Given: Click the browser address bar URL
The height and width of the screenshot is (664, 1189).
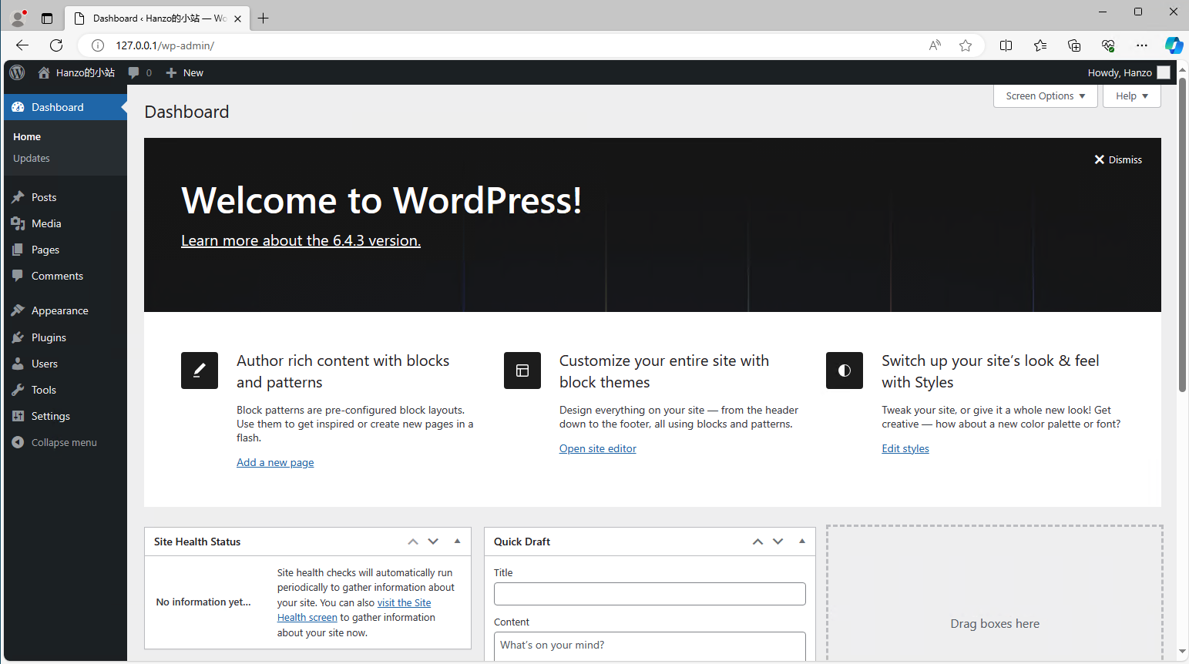Looking at the screenshot, I should 165,45.
